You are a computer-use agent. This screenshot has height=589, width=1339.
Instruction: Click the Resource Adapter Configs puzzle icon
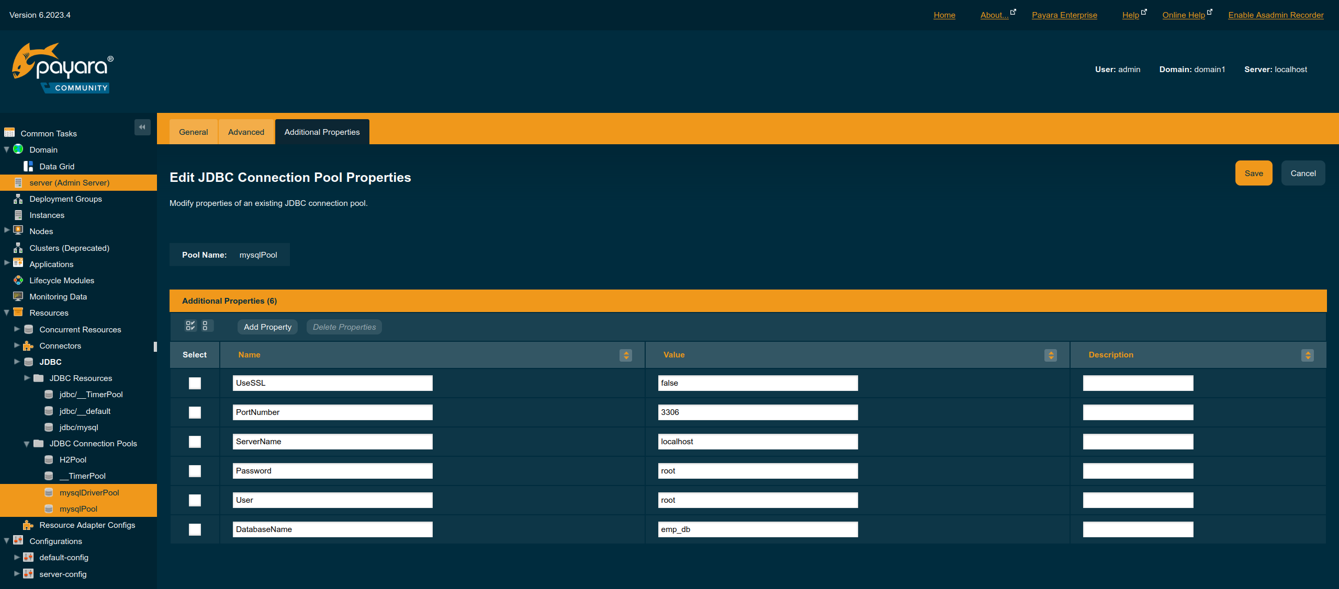coord(28,525)
